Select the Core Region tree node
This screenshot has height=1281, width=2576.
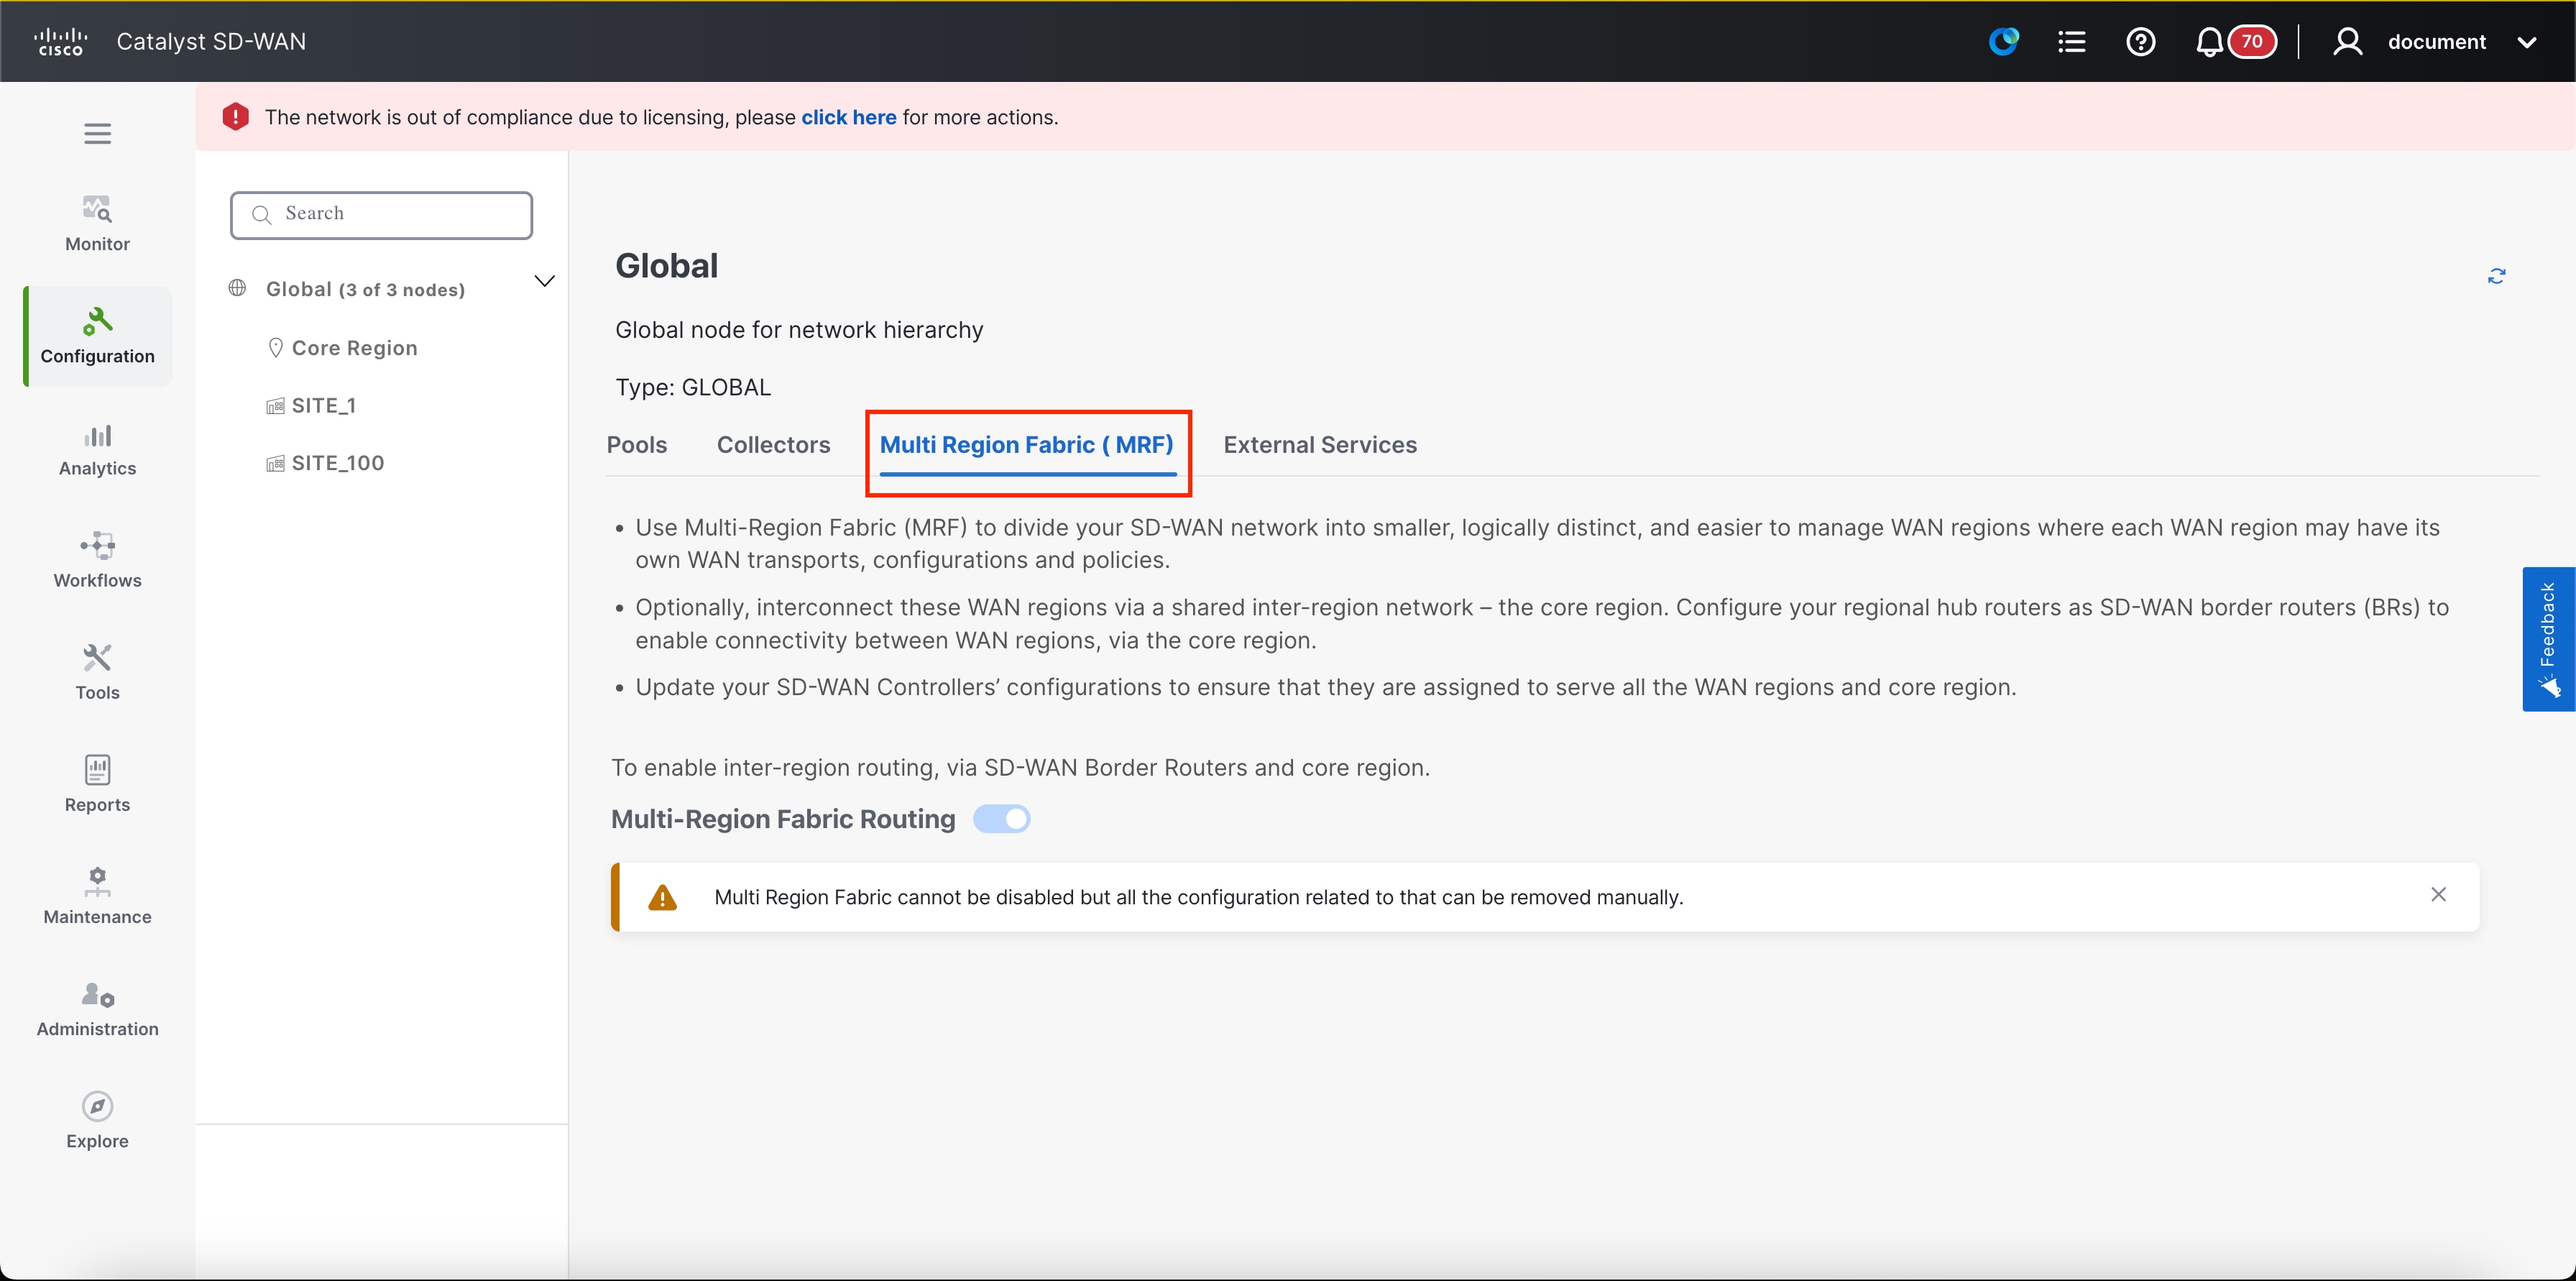[354, 348]
